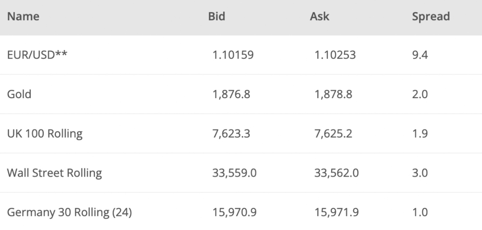Image resolution: width=482 pixels, height=230 pixels.
Task: Click EUR/USD ask price 1.10253
Action: (x=335, y=55)
